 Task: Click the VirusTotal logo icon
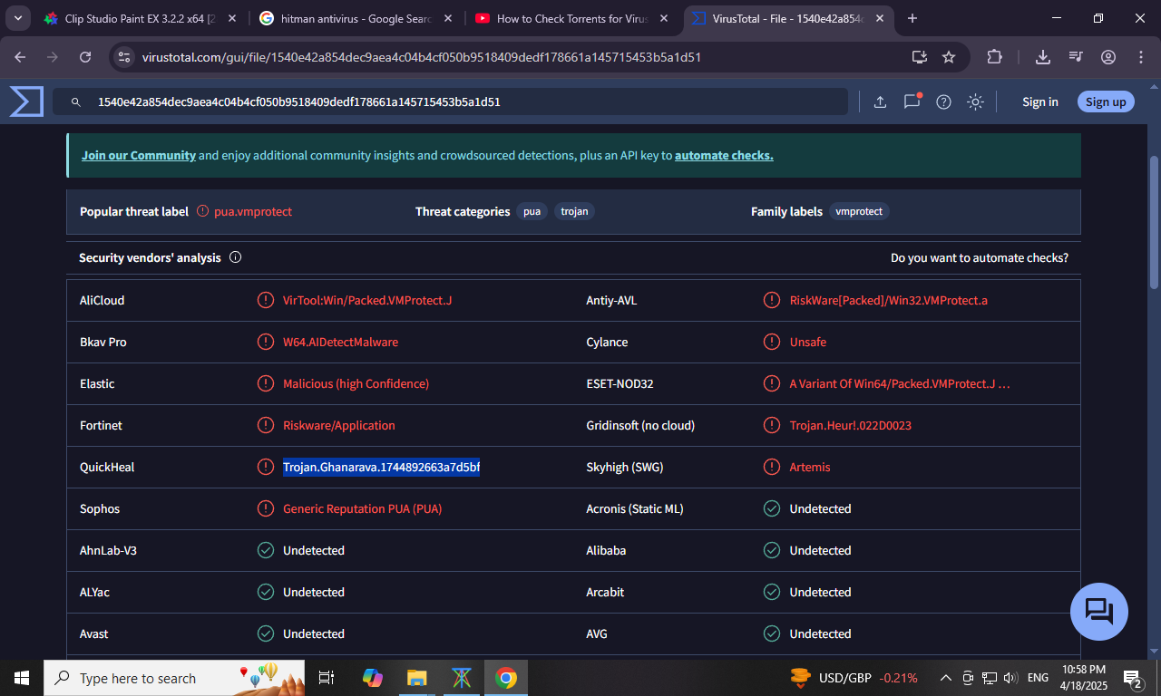26,101
